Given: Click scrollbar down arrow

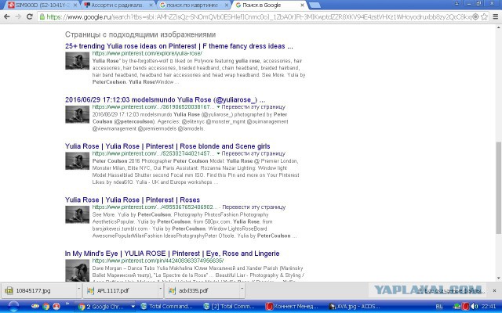Looking at the screenshot, I should point(498,279).
